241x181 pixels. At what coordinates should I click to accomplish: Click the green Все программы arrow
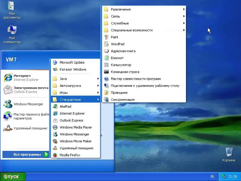[x=46, y=154]
